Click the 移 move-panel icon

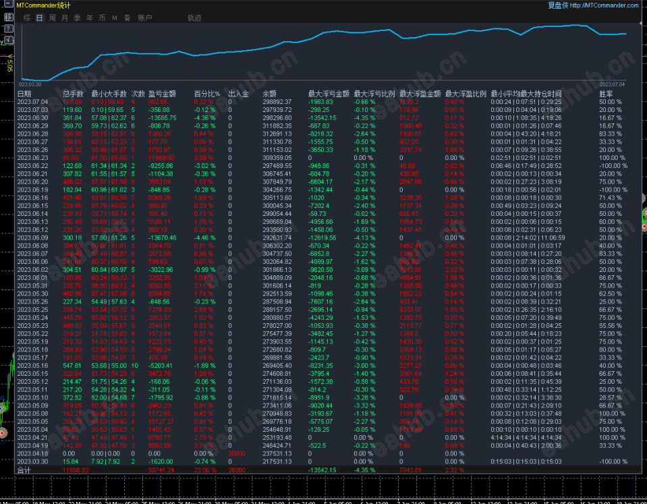click(8, 18)
